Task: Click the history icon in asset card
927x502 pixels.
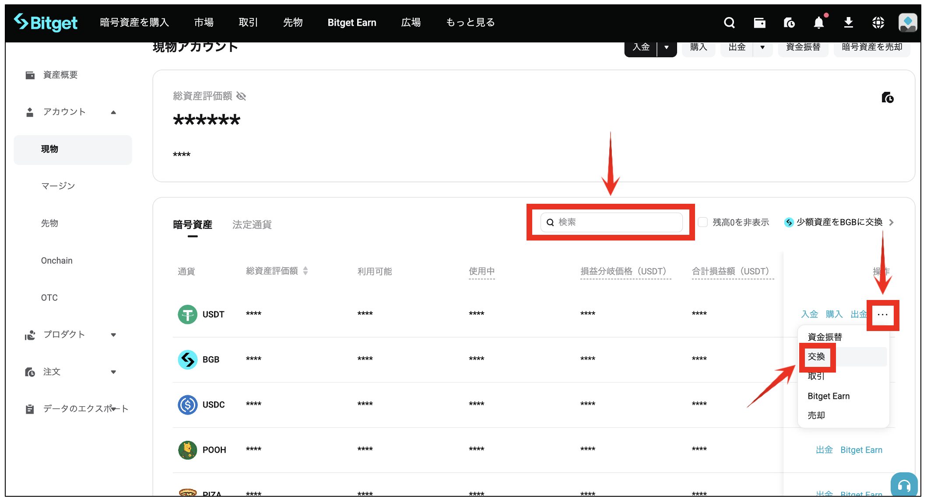Action: 887,98
